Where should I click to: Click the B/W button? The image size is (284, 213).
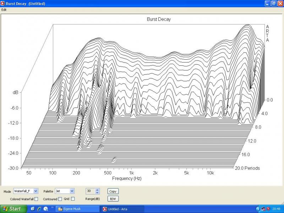pyautogui.click(x=113, y=199)
